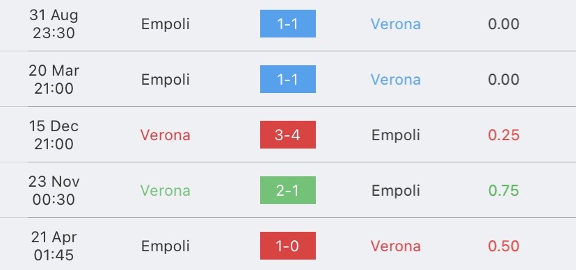Click Empoli home team in 31 Aug row
The image size is (576, 270).
(166, 24)
